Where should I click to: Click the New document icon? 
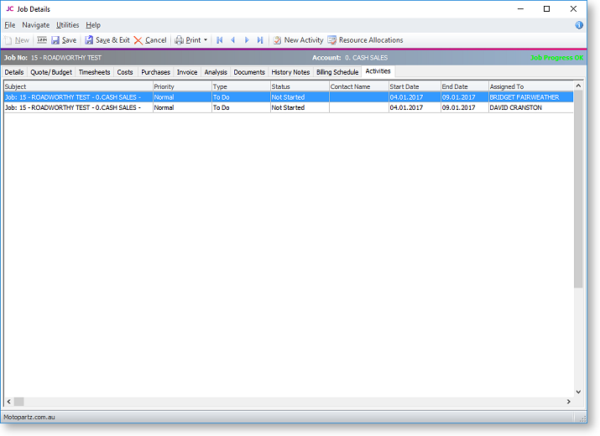8,40
